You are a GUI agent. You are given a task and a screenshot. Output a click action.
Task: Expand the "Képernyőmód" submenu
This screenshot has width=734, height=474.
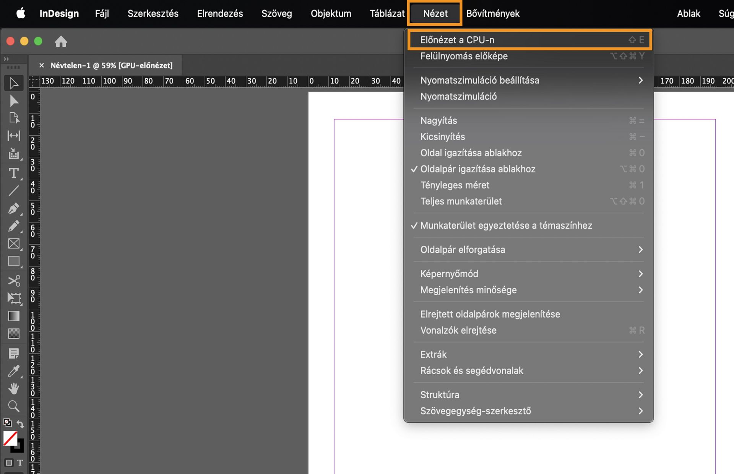(449, 274)
